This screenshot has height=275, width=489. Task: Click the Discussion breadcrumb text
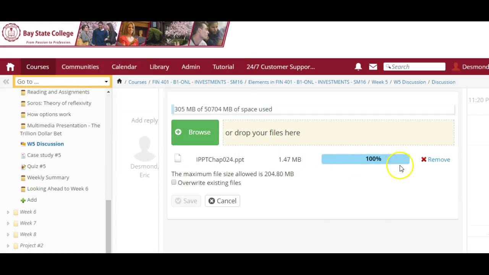[443, 82]
